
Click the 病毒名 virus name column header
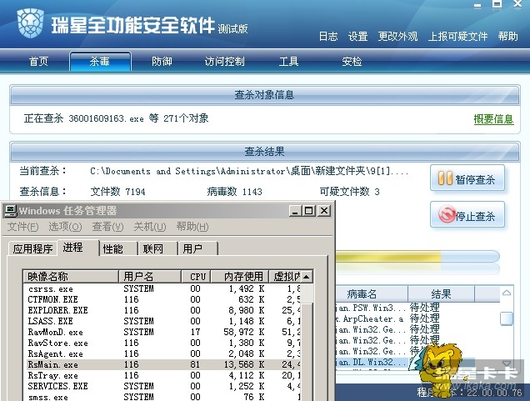click(372, 294)
